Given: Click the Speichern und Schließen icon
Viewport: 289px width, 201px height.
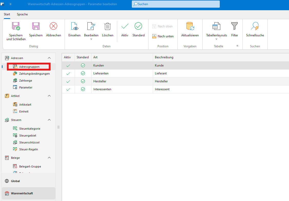Looking at the screenshot, I should 16,26.
